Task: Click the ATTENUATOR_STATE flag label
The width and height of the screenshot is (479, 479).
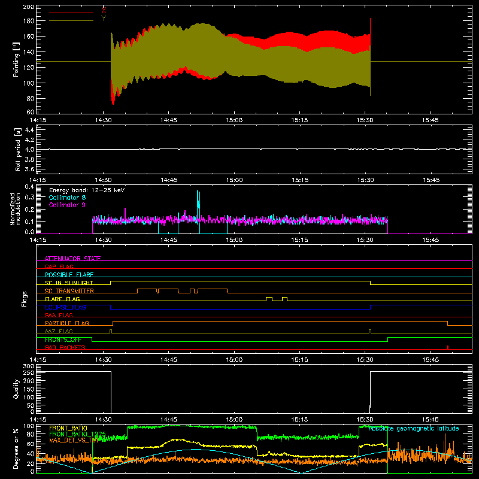Action: point(72,259)
